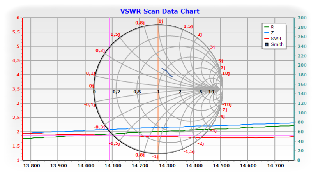The width and height of the screenshot is (318, 176).
Task: Click the VSWR Scan Data Chart title
Action: point(160,11)
